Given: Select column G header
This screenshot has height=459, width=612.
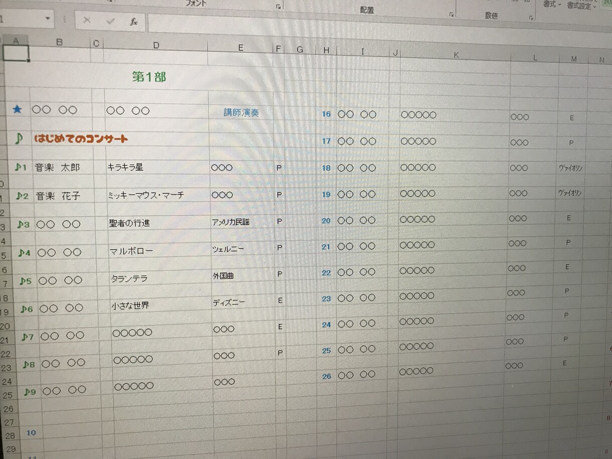Looking at the screenshot, I should [300, 50].
